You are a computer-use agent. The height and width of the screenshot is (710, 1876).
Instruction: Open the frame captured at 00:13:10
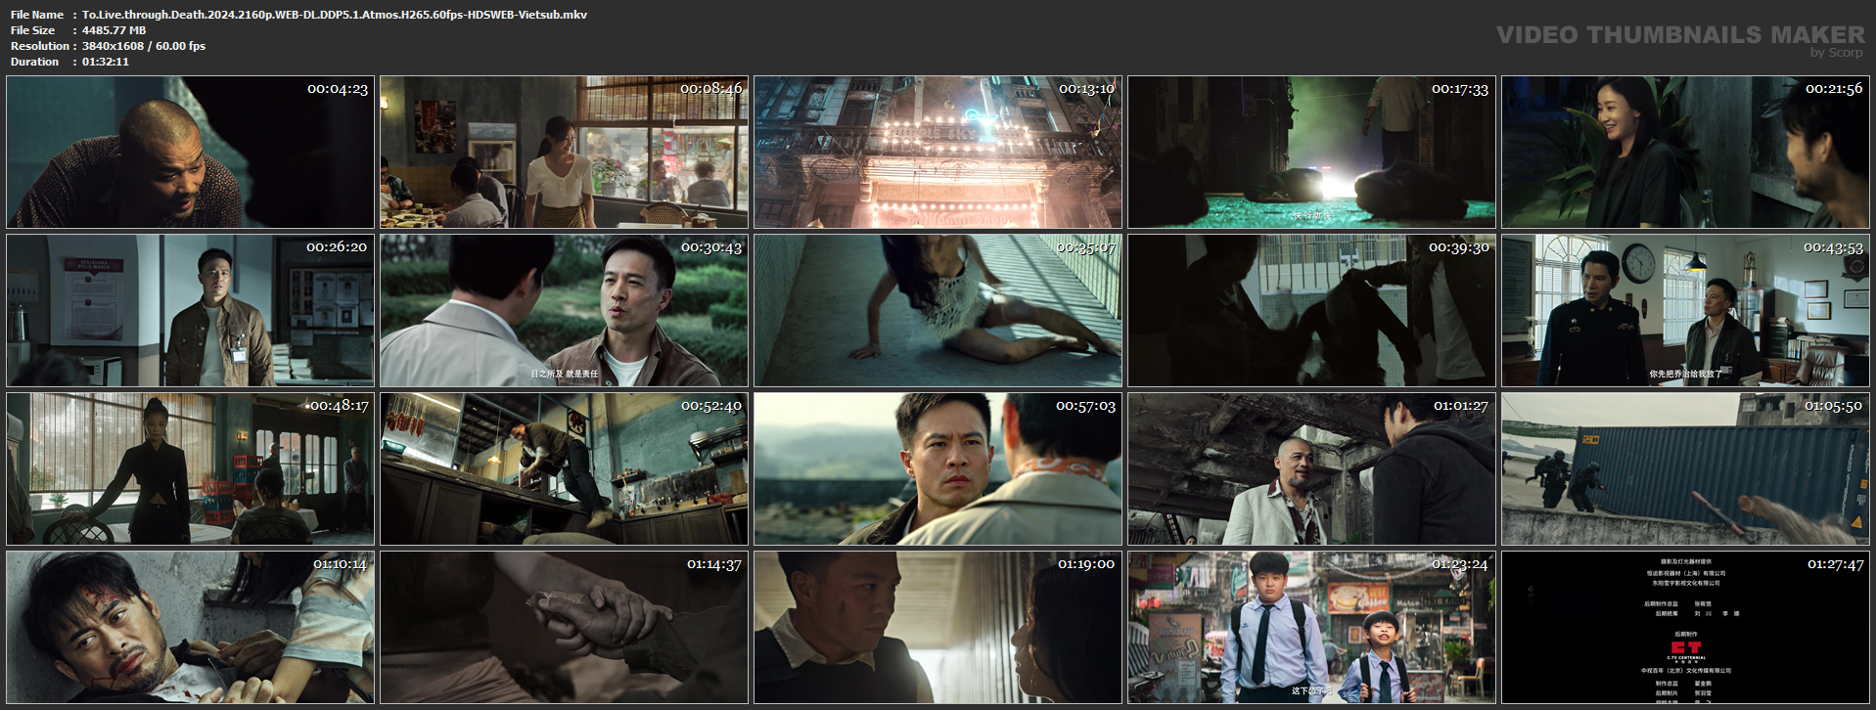[x=938, y=153]
